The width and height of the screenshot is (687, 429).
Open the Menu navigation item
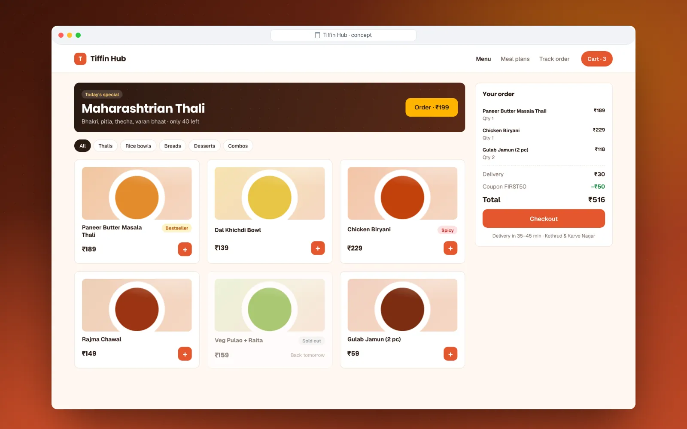(x=483, y=59)
